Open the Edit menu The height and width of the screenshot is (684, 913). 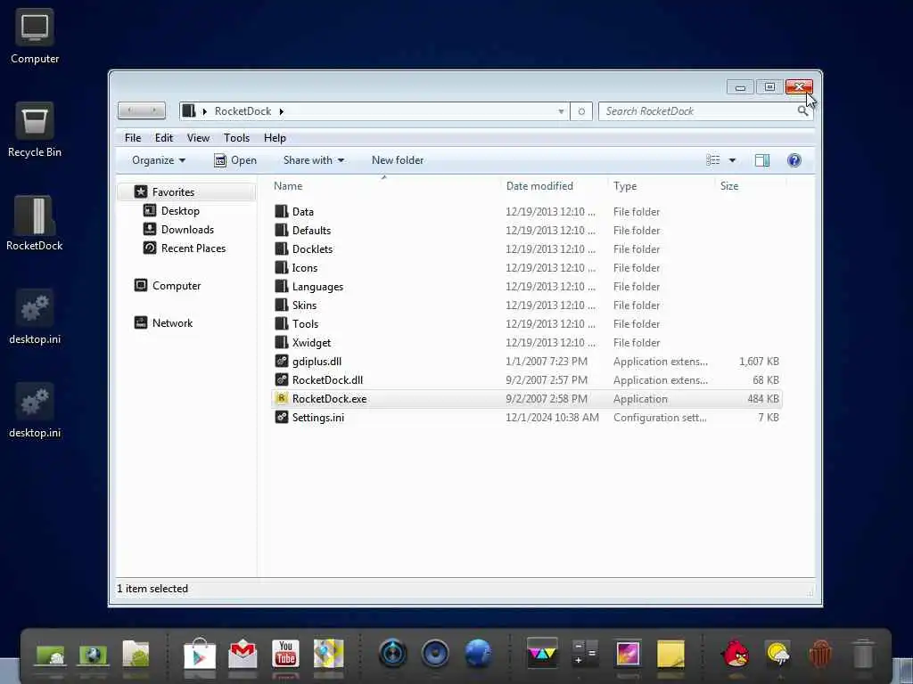coord(164,138)
